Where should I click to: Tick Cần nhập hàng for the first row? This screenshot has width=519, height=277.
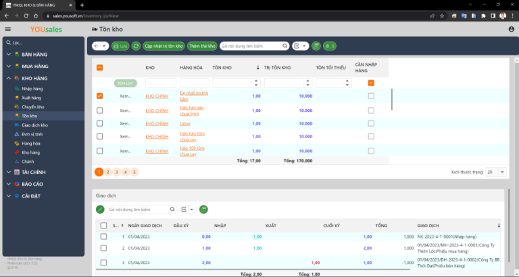pyautogui.click(x=370, y=96)
